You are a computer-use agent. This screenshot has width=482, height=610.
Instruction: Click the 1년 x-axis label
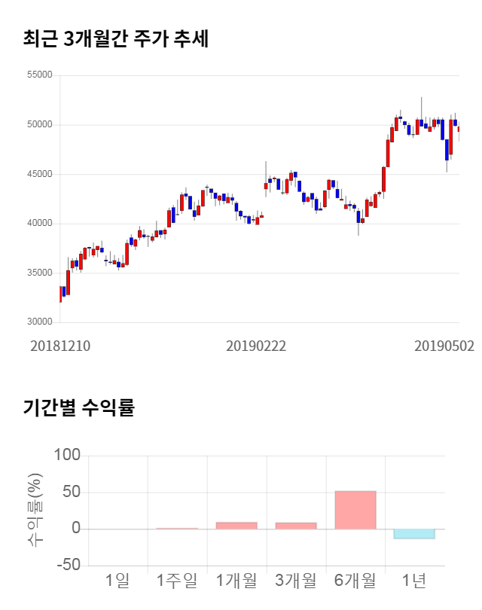pyautogui.click(x=414, y=581)
